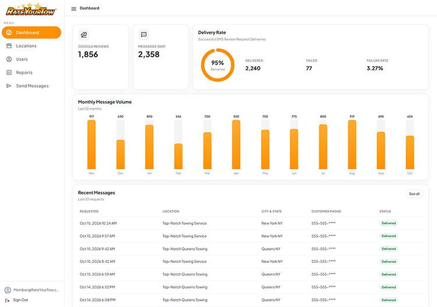Click the Oct 15, 2026 9:42 AM timestamp

(x=97, y=249)
